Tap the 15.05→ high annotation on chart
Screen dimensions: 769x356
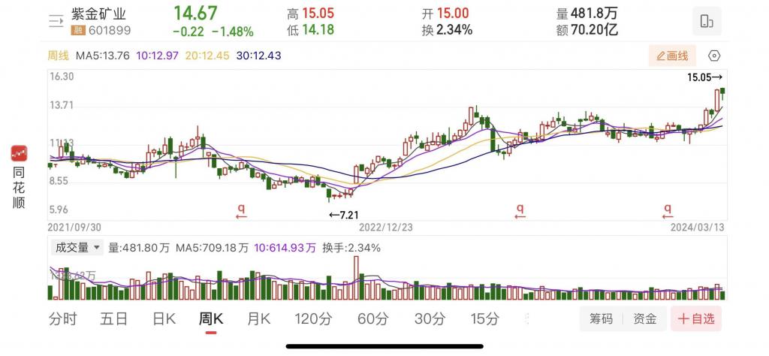tap(704, 77)
